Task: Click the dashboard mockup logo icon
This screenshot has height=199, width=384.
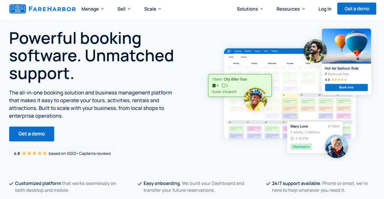Action: (x=229, y=51)
